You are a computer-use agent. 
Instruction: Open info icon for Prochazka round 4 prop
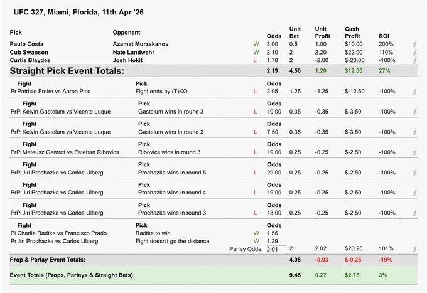[414, 193]
